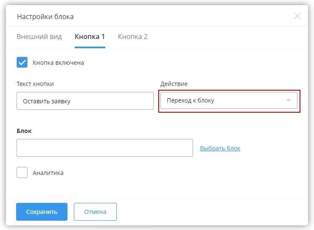Click the Действие field label
Screen dimensions: 314x230
click(174, 84)
